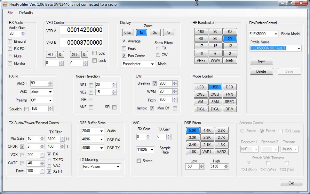Enable the Binaural checkbox
The width and height of the screenshot is (310, 194).
coord(10,41)
